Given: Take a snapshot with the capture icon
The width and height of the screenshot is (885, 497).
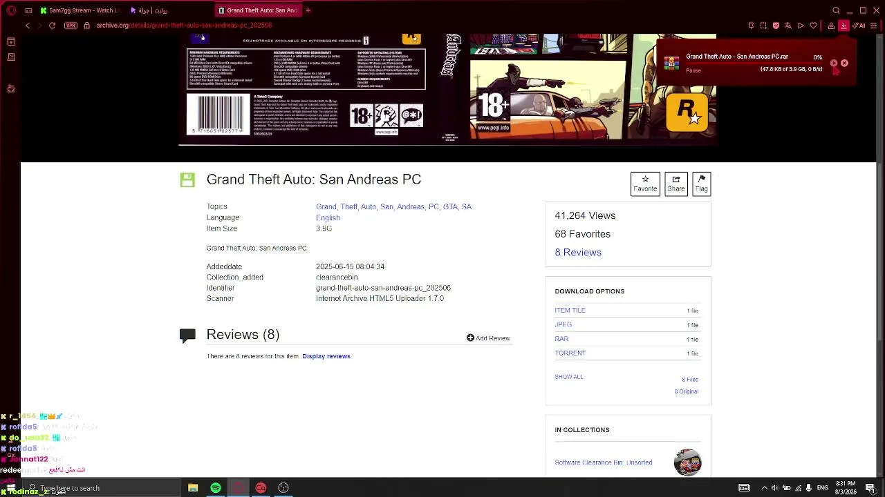Looking at the screenshot, I should pos(763,26).
